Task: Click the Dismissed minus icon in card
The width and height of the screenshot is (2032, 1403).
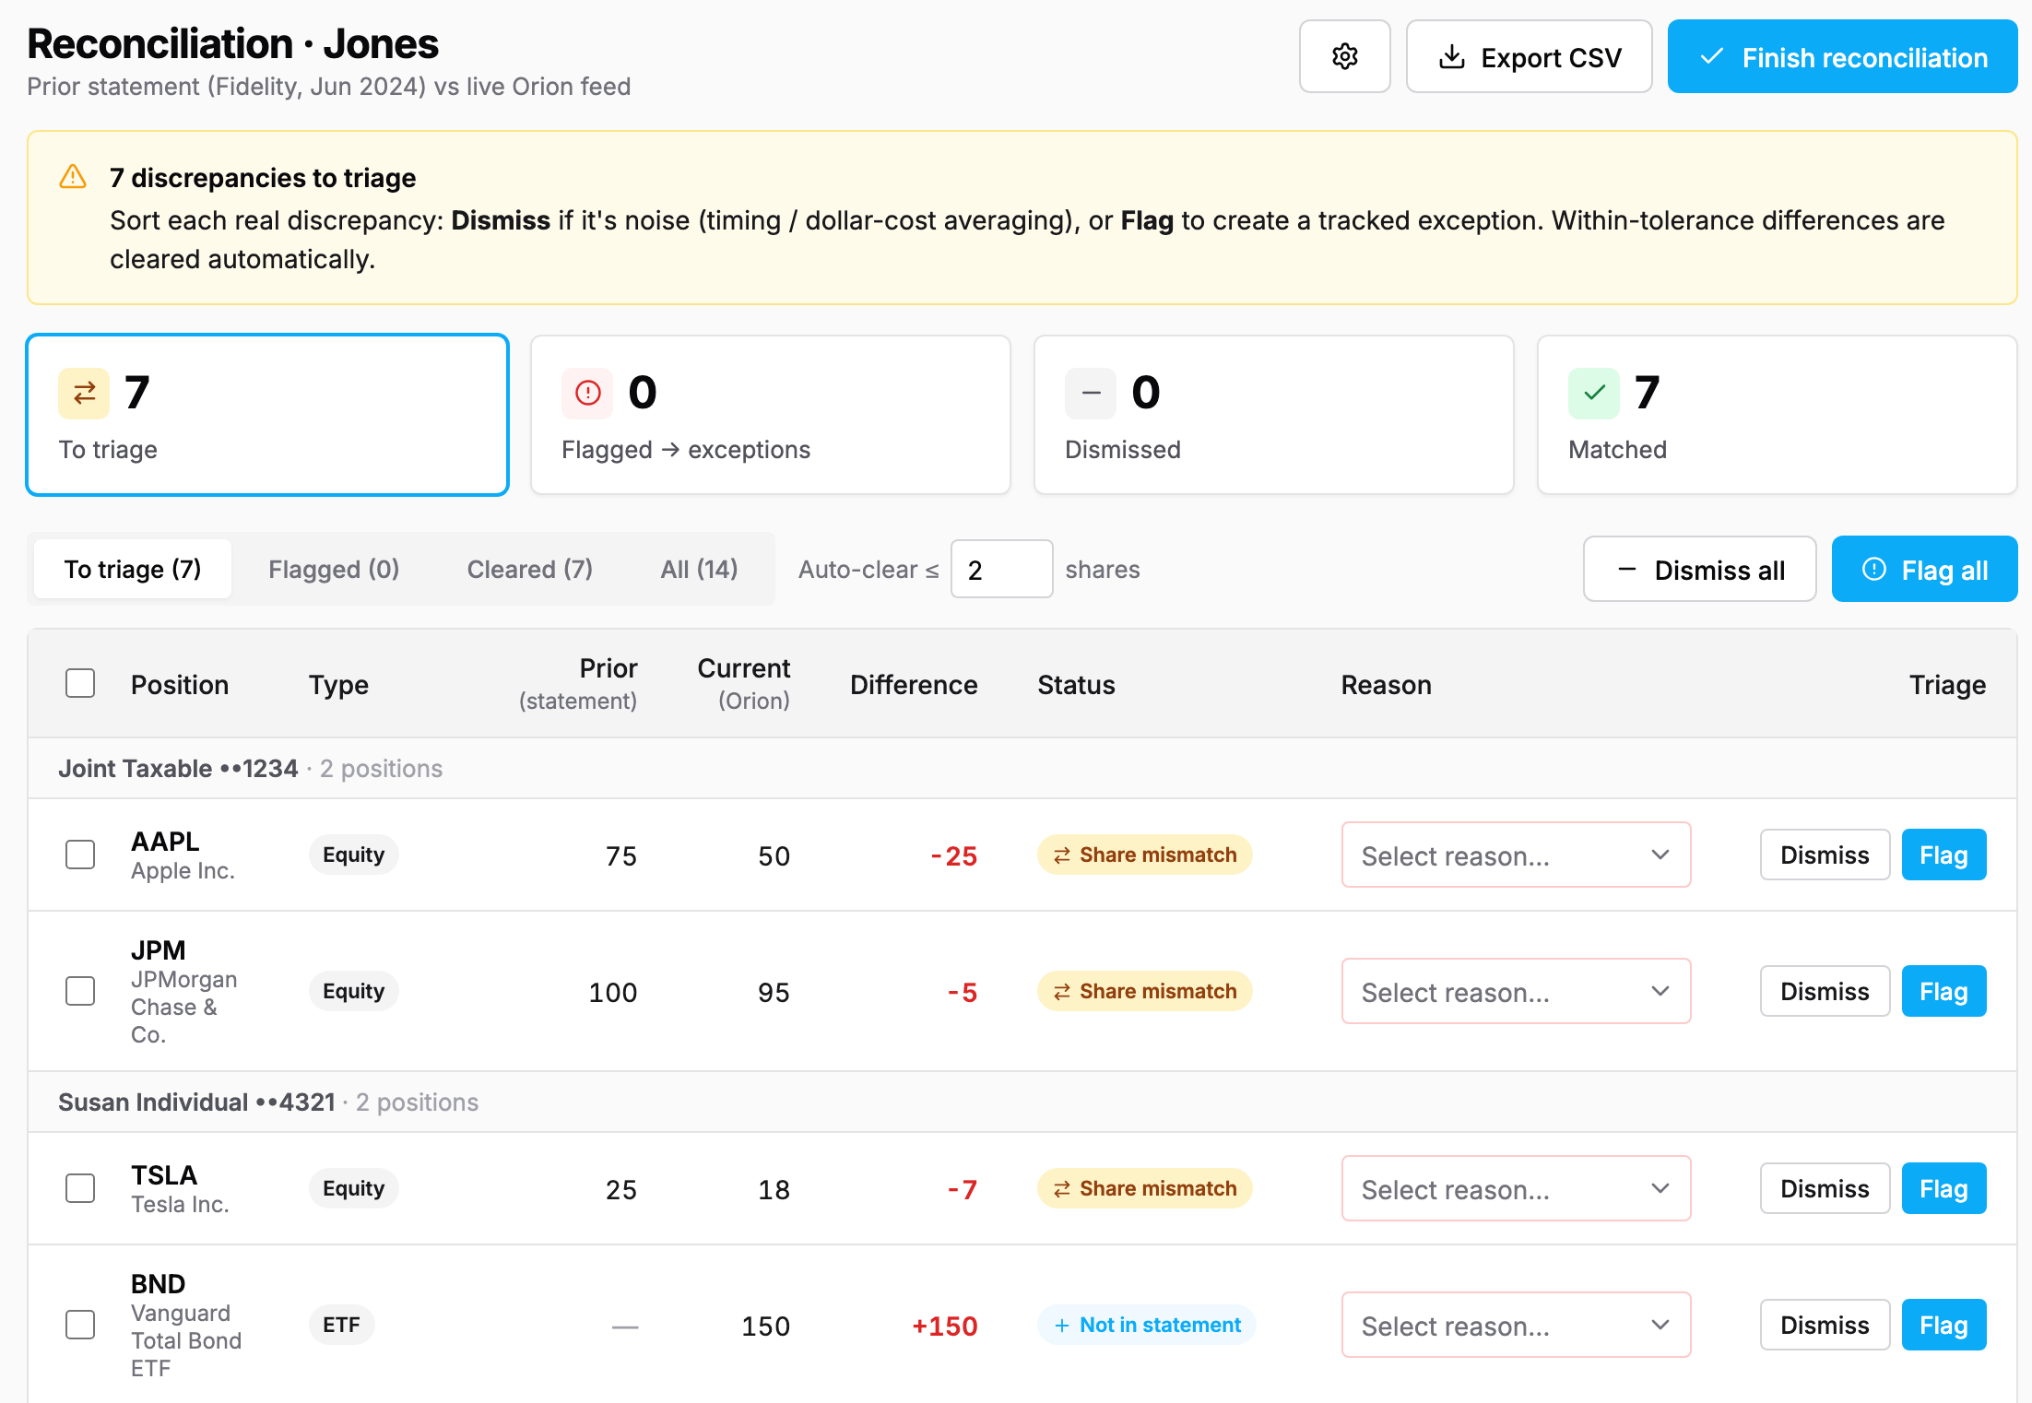Action: [1091, 394]
